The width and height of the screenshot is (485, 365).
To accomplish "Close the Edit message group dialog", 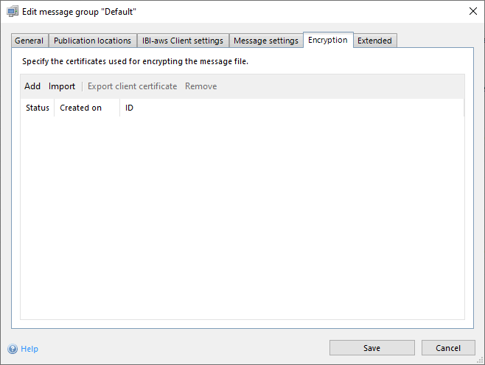I will click(472, 12).
